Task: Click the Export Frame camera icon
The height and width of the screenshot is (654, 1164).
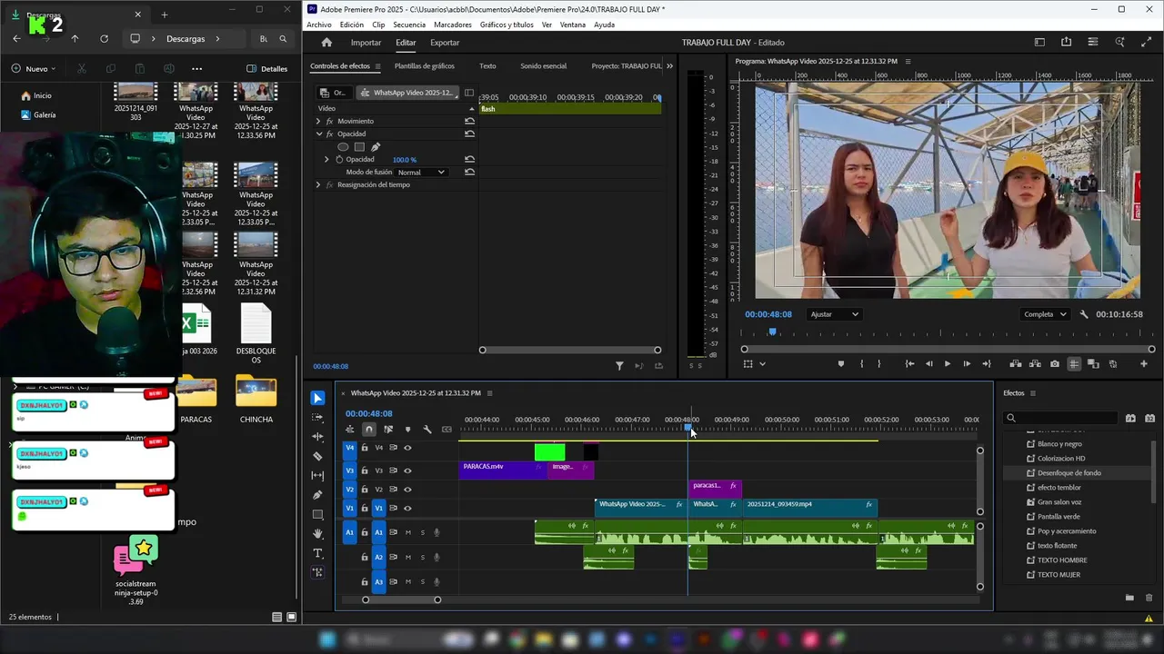Action: [1054, 364]
